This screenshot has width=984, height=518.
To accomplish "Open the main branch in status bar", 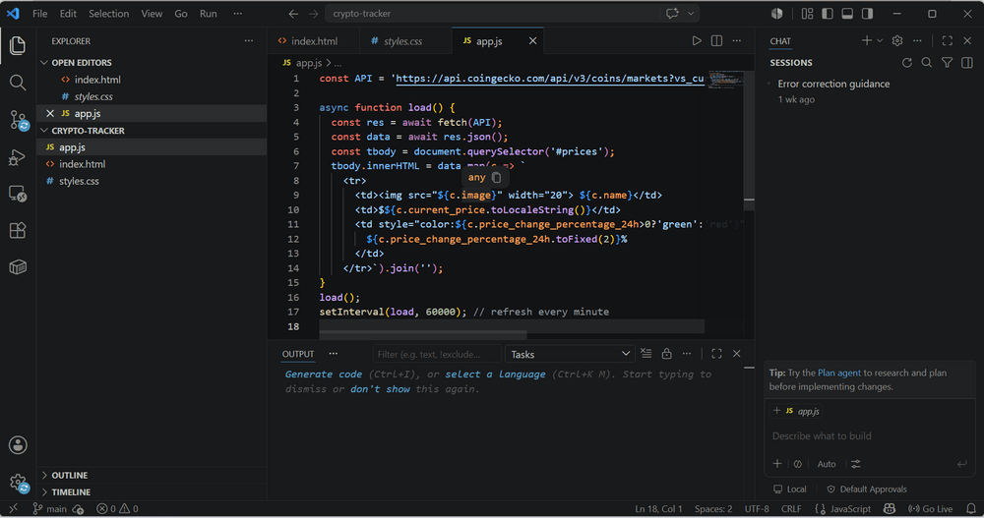I will coord(49,508).
